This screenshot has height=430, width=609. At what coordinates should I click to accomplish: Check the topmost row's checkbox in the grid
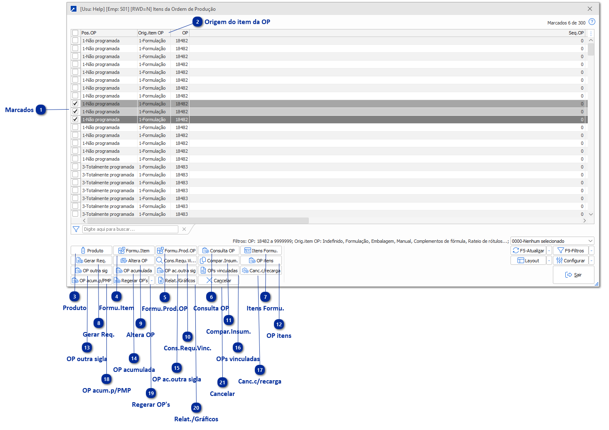point(75,41)
